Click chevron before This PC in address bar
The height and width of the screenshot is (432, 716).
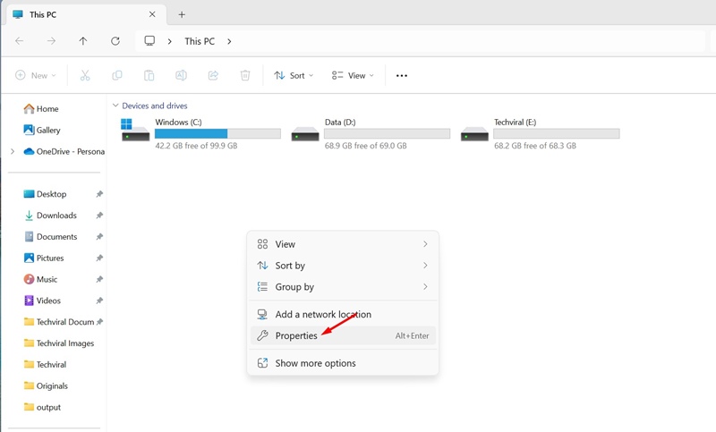pyautogui.click(x=169, y=41)
